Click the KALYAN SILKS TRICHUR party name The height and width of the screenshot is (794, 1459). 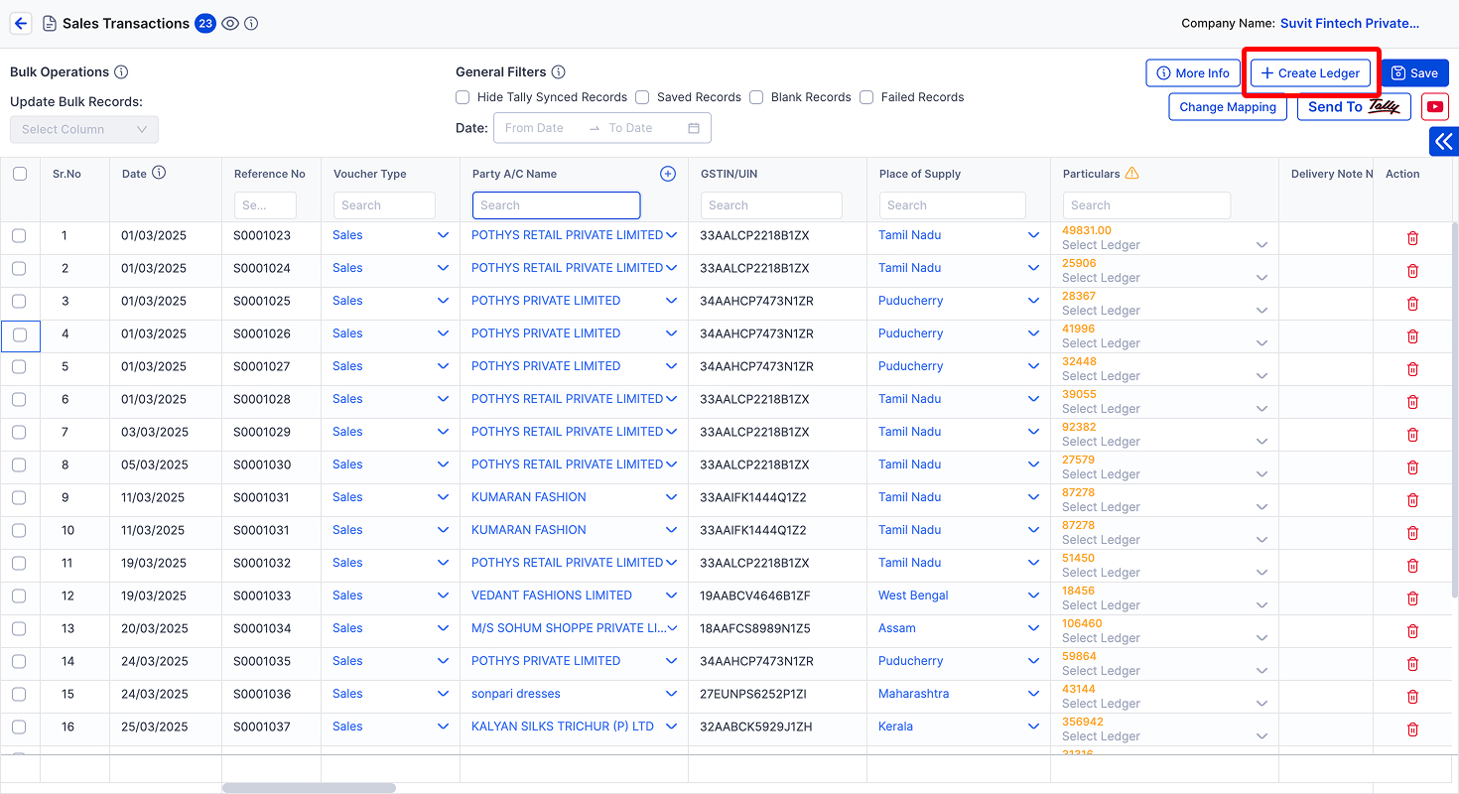click(x=563, y=727)
